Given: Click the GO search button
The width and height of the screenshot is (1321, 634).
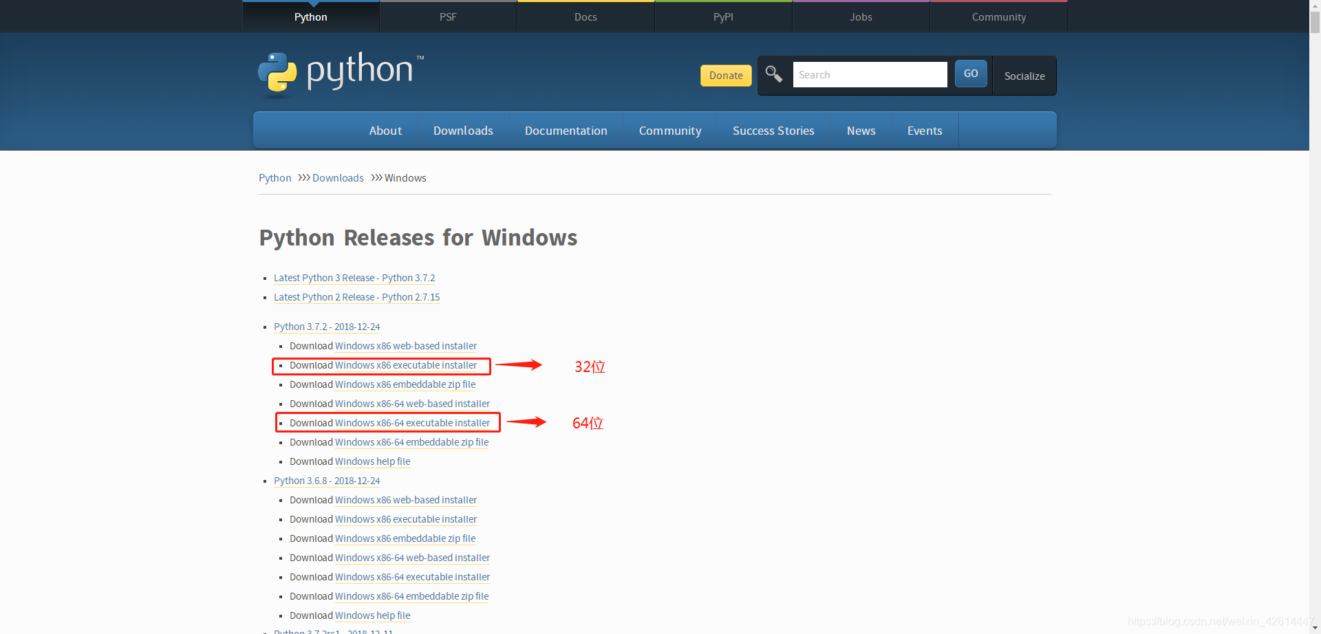Looking at the screenshot, I should pos(971,74).
